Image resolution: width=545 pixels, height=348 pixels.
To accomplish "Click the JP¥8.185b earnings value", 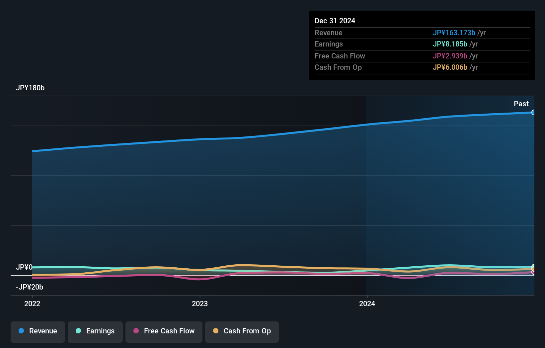I will (x=450, y=44).
